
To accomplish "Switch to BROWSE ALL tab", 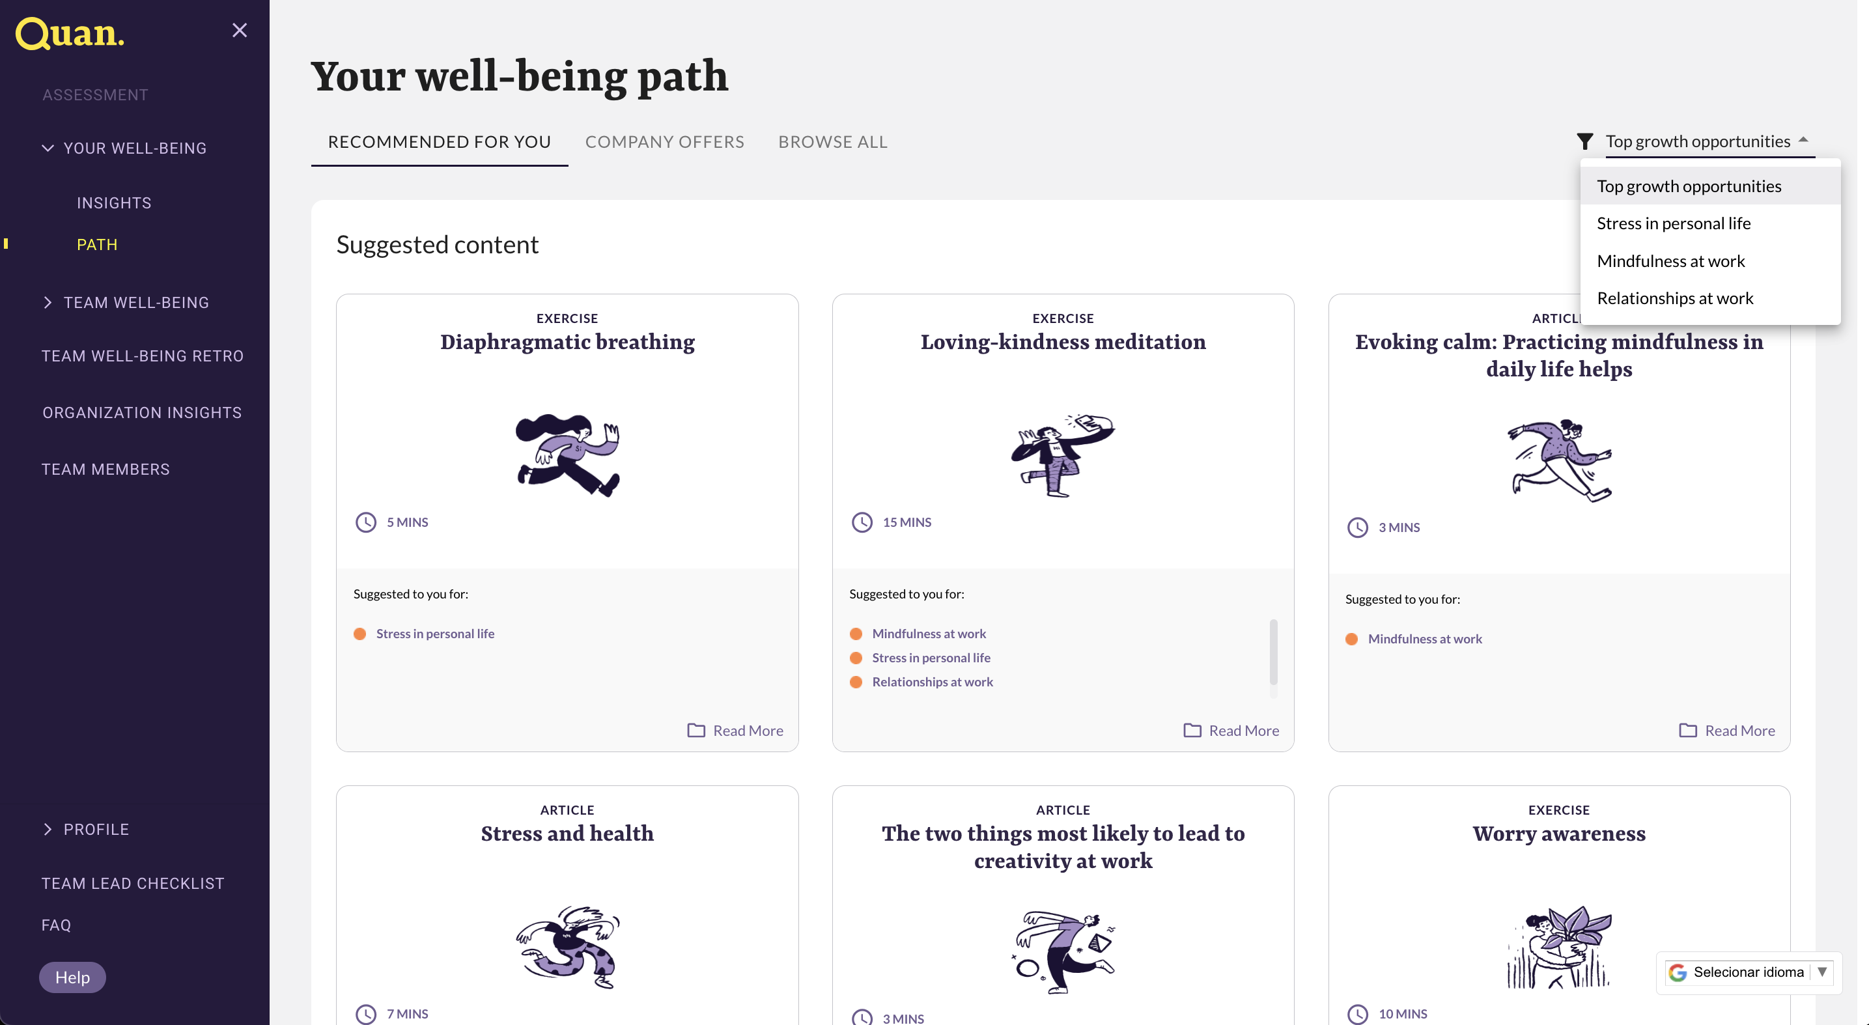I will click(x=833, y=141).
